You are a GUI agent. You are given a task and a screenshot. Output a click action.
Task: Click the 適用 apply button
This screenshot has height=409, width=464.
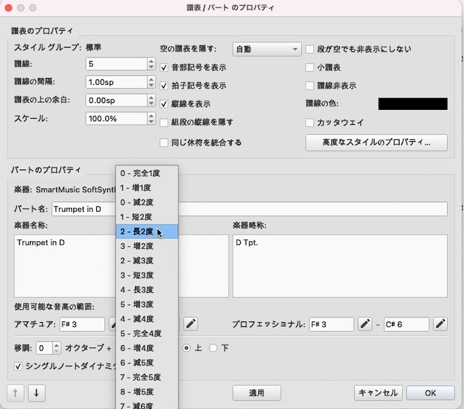[x=256, y=393]
